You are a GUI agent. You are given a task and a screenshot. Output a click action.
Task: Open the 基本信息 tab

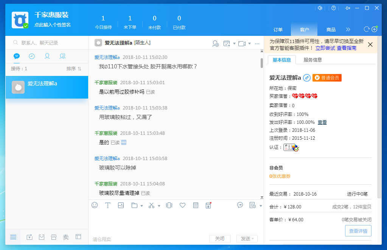[281, 60]
